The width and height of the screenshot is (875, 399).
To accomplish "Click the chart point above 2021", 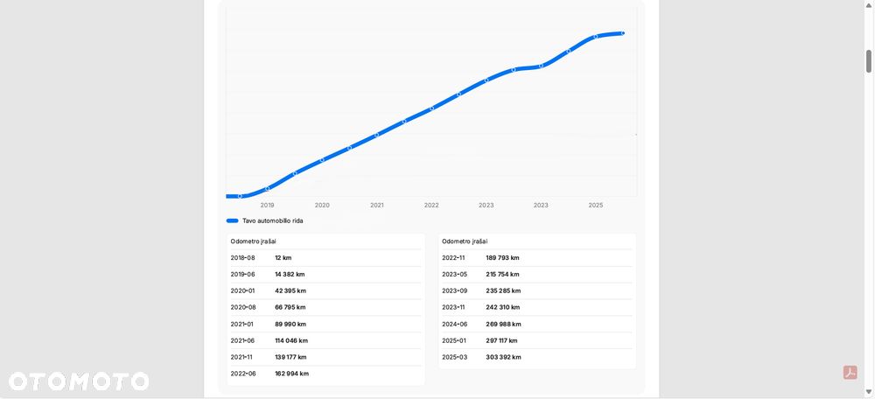I will pos(376,135).
